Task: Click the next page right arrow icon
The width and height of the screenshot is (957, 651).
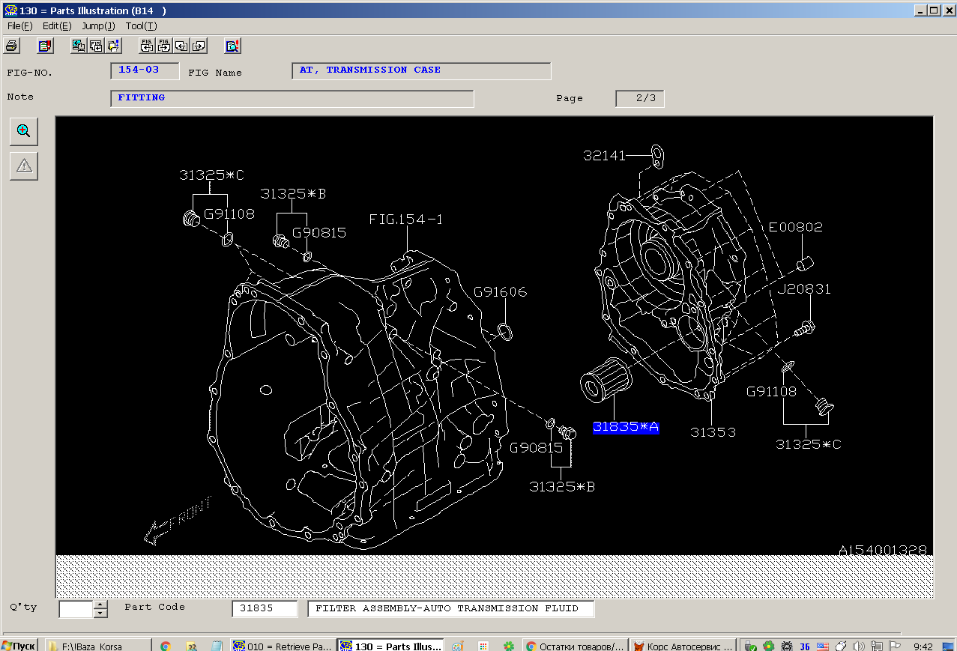Action: pyautogui.click(x=199, y=46)
